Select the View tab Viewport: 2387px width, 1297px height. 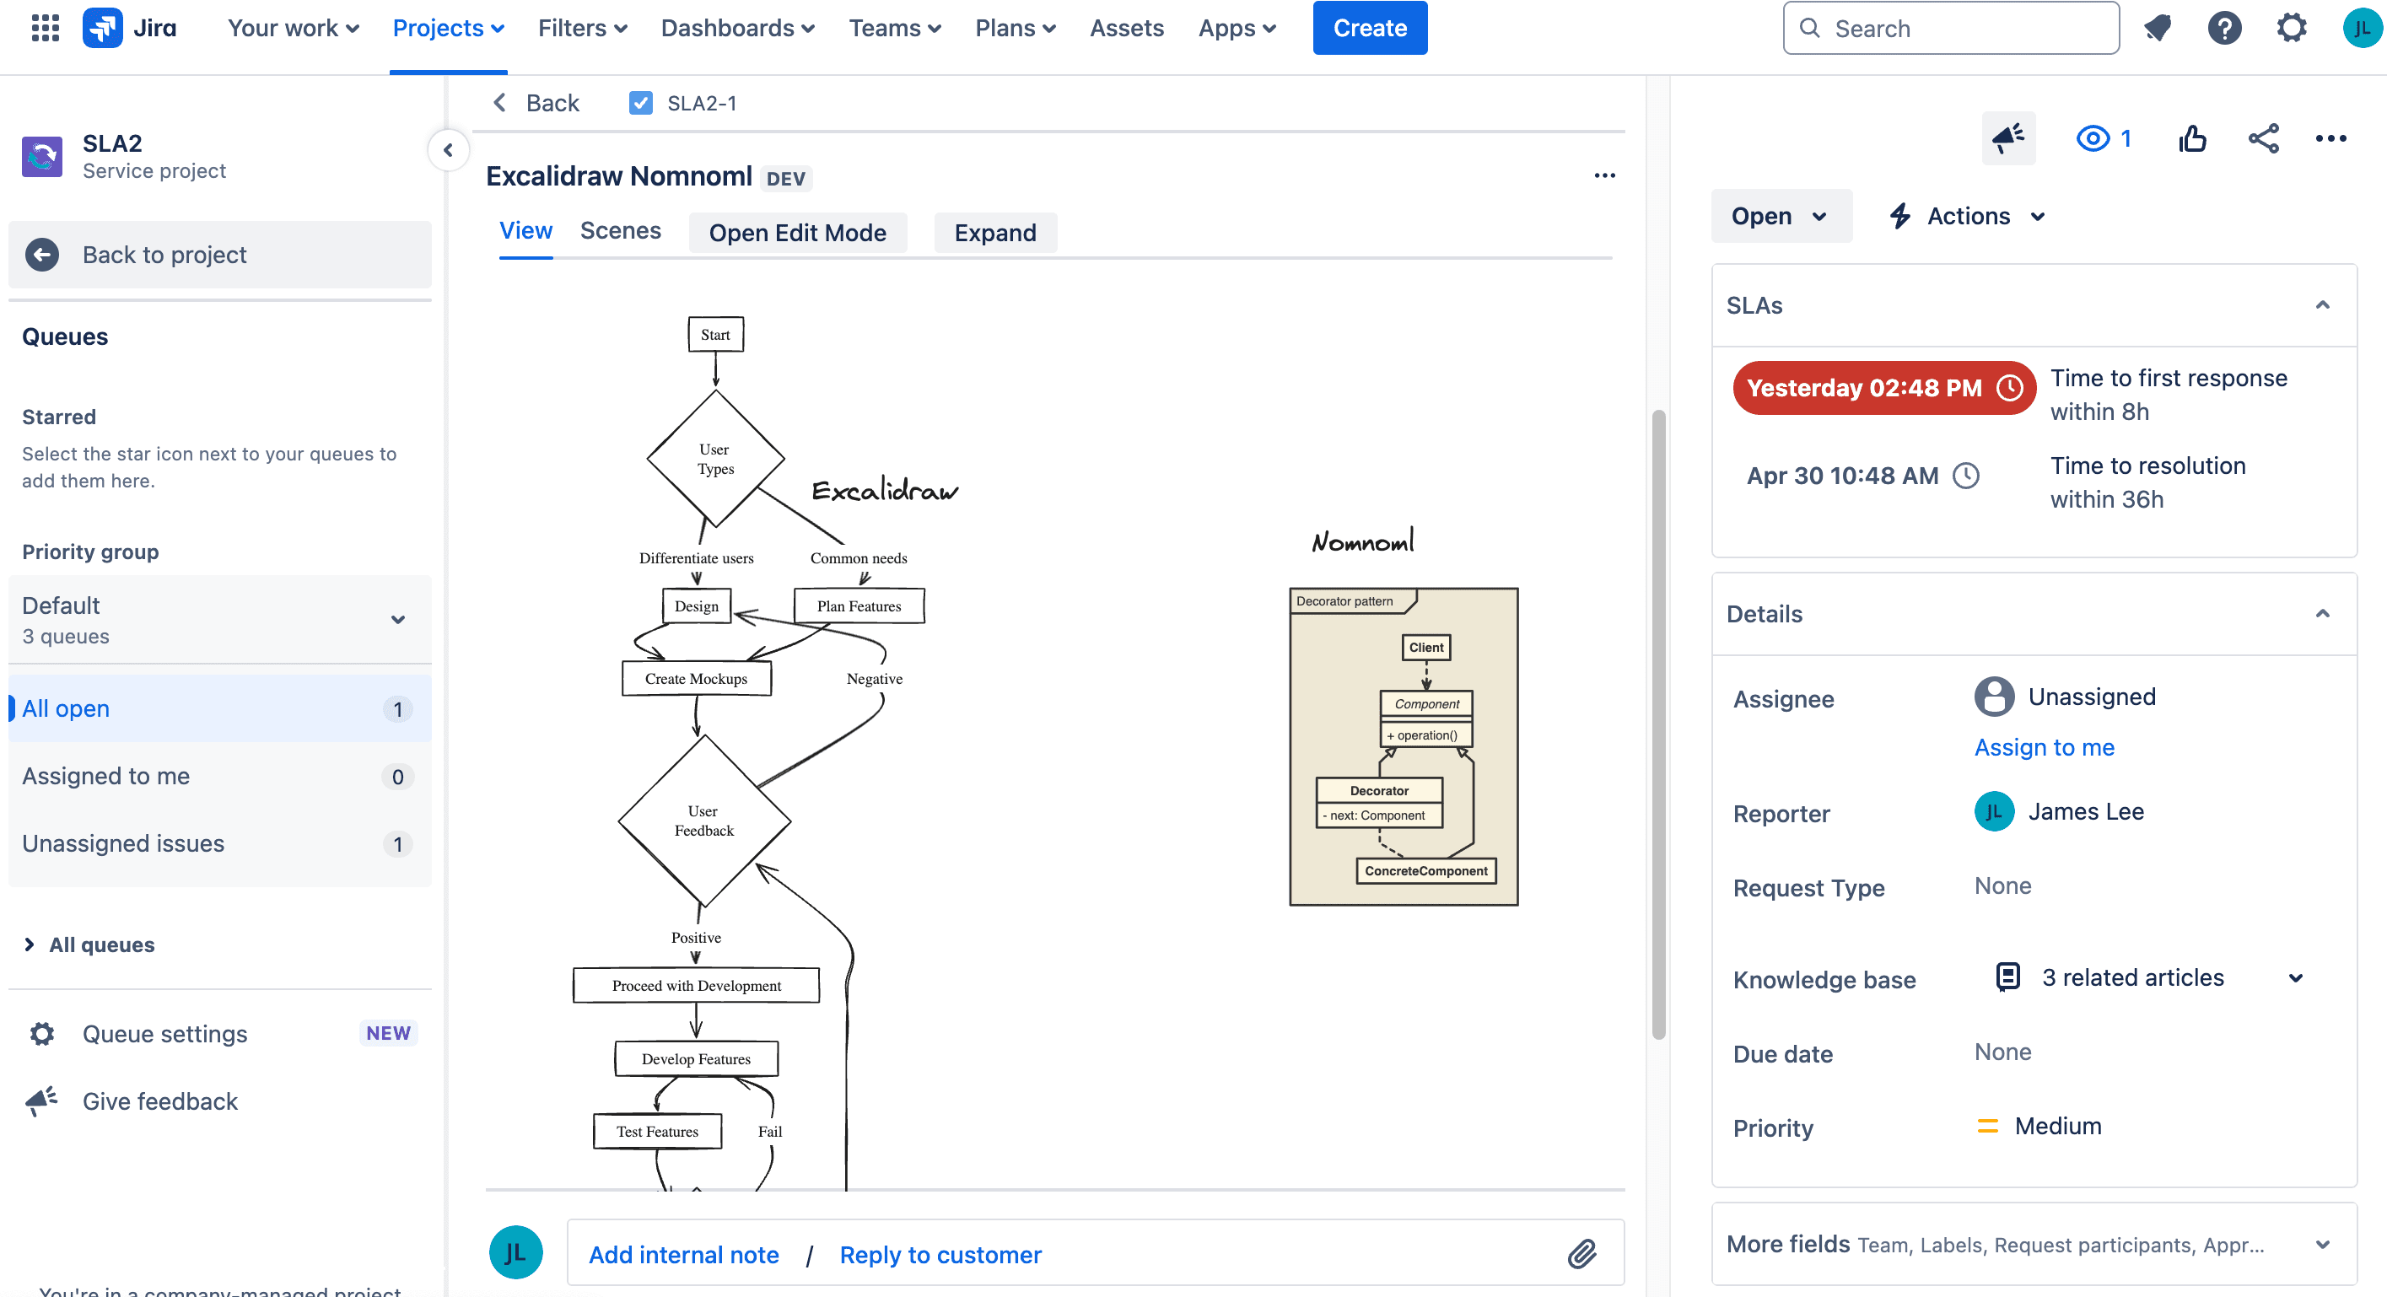525,231
